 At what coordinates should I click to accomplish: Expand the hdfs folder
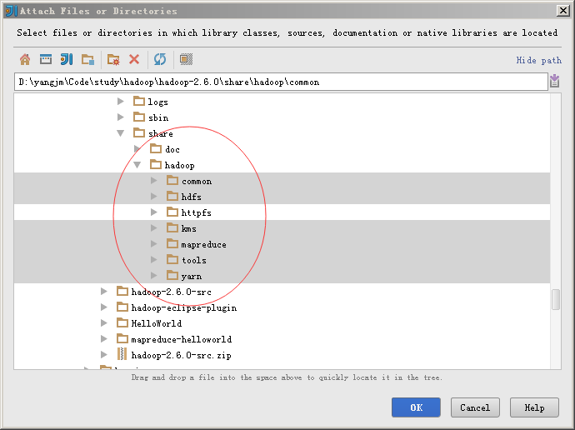[154, 197]
